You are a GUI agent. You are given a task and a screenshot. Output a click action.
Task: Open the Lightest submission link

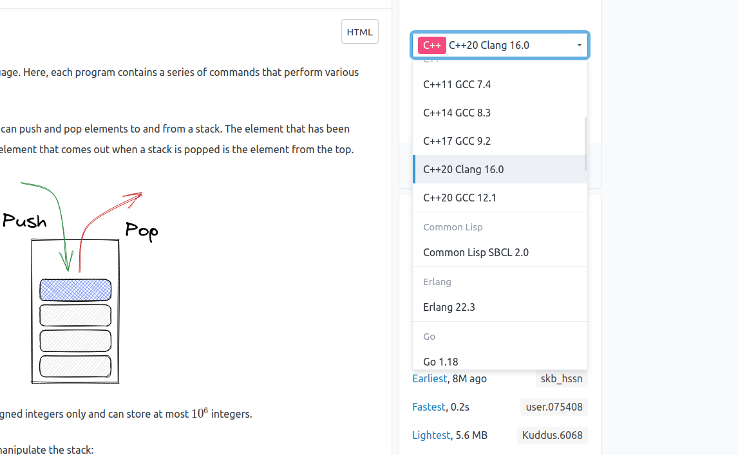[x=431, y=435]
